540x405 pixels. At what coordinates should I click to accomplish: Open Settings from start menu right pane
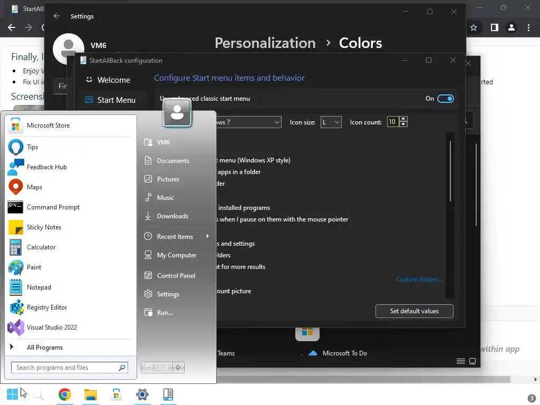[176, 294]
